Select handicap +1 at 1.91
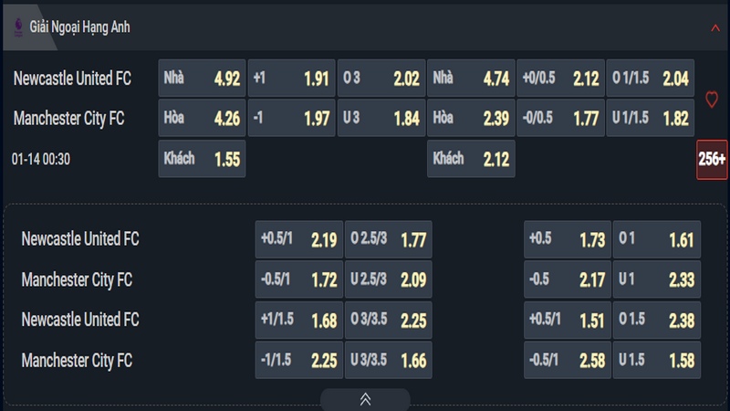The width and height of the screenshot is (730, 411). tap(291, 78)
